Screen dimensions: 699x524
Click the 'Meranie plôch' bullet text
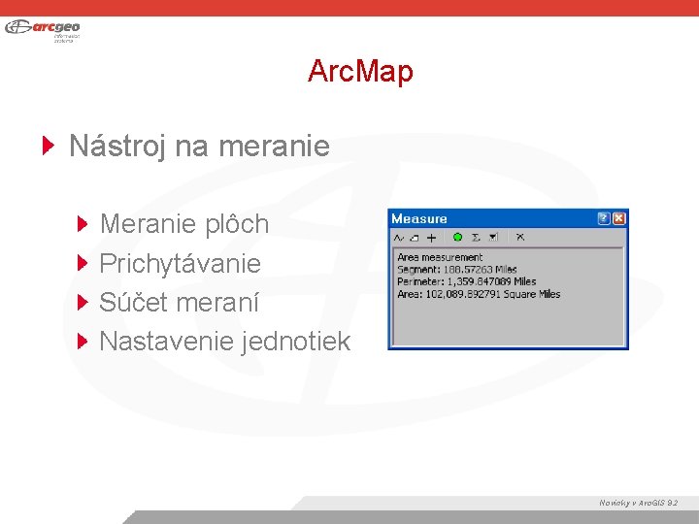(x=184, y=224)
